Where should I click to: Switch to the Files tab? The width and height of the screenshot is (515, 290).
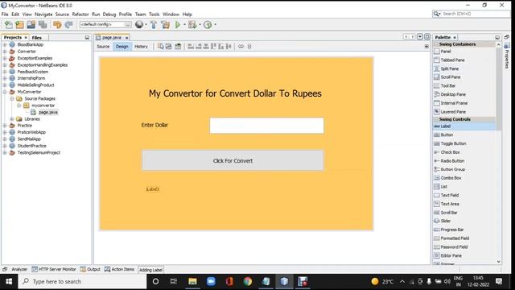[37, 38]
